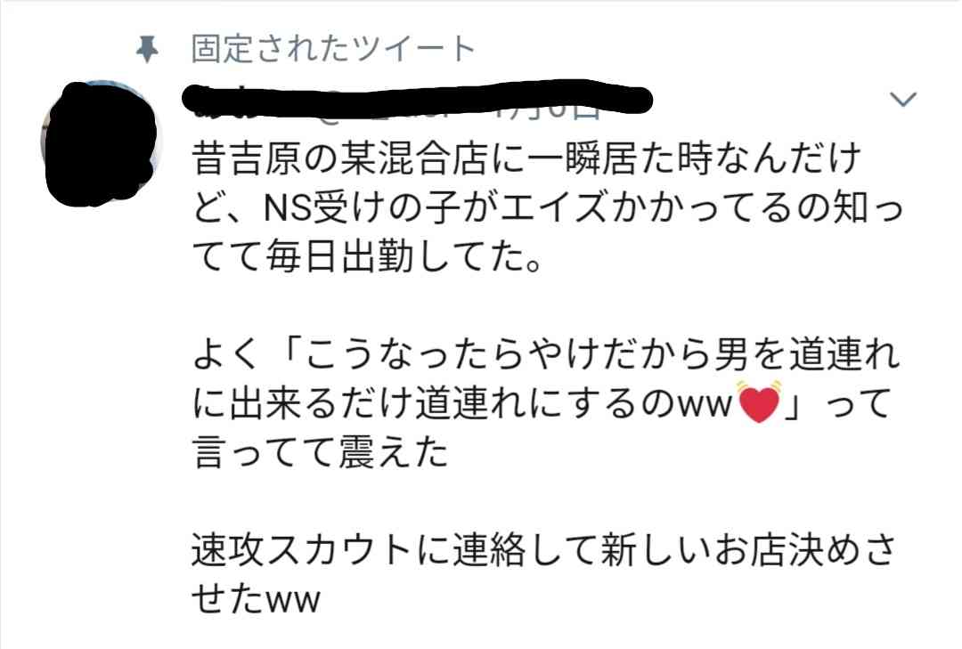Open the tweet options chevron menu

(903, 99)
